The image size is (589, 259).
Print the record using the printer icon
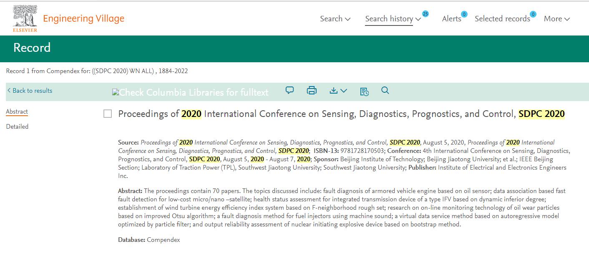click(311, 90)
